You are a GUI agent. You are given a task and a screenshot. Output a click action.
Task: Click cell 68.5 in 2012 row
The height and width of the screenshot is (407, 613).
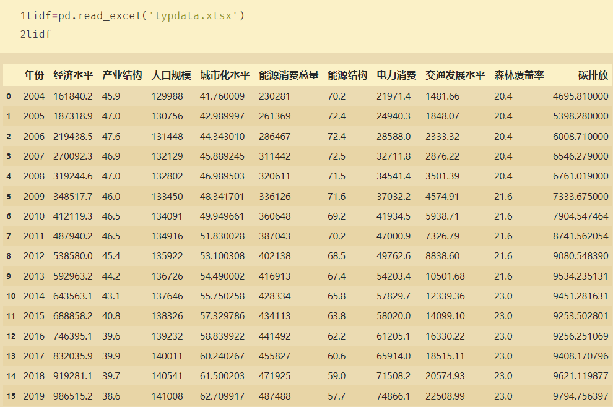tap(337, 256)
